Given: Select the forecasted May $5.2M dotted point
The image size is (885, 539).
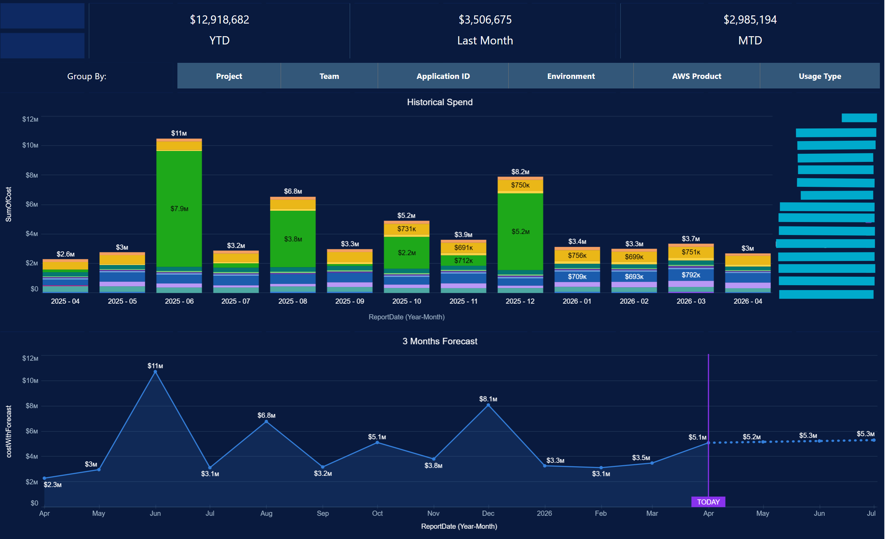Looking at the screenshot, I should coord(763,442).
